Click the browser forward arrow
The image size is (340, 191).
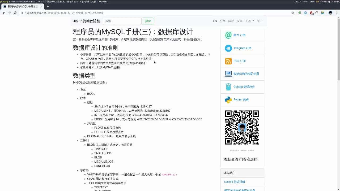click(x=9, y=13)
